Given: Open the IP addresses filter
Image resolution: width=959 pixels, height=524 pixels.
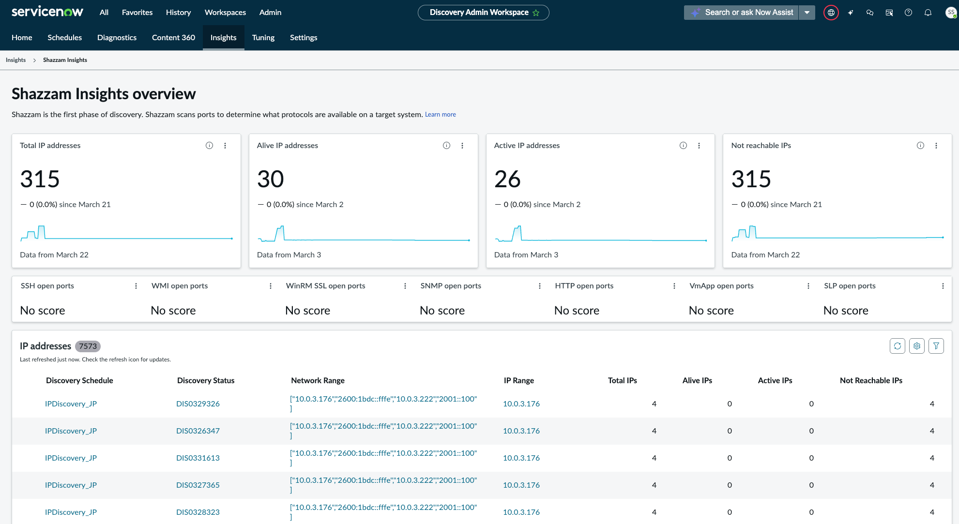Looking at the screenshot, I should coord(936,346).
